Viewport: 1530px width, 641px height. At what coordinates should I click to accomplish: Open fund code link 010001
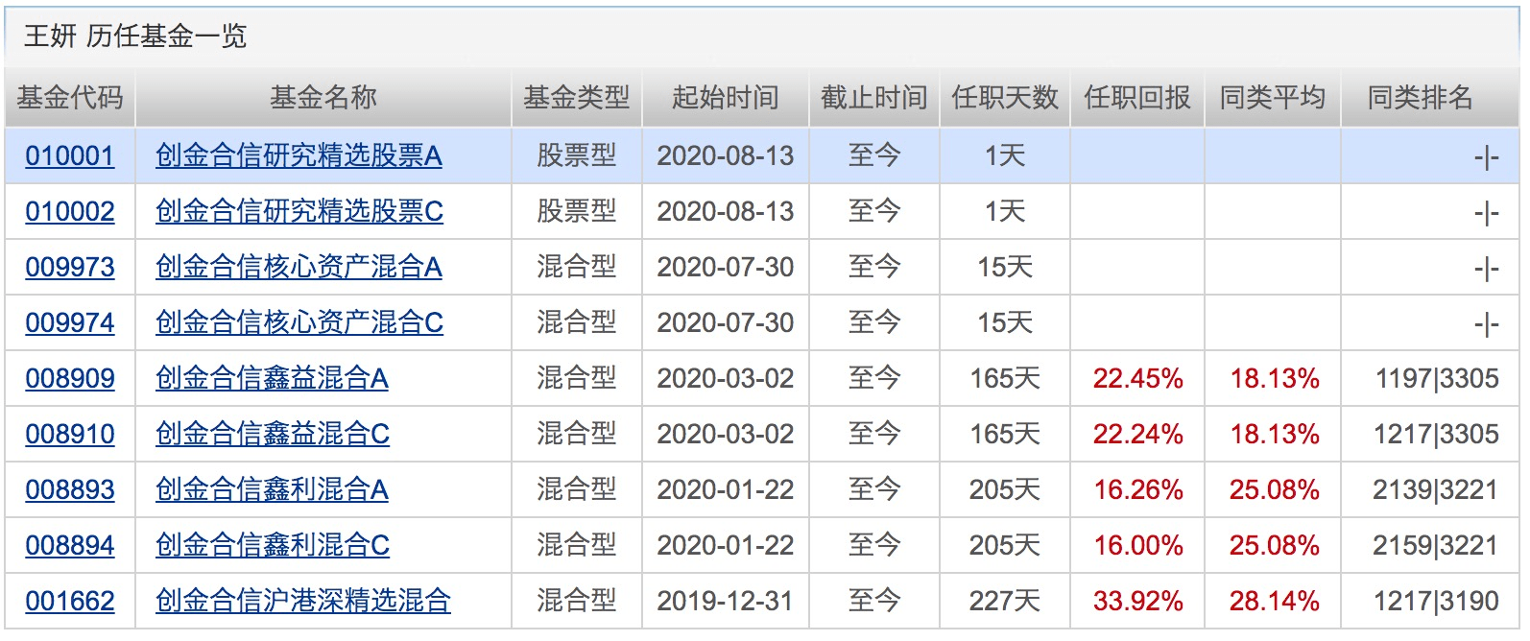pos(70,156)
